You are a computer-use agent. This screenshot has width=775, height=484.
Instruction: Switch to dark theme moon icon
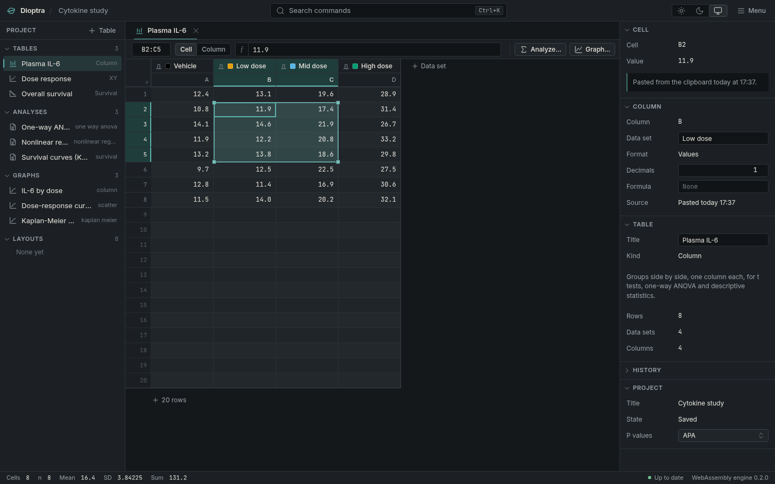pyautogui.click(x=700, y=11)
